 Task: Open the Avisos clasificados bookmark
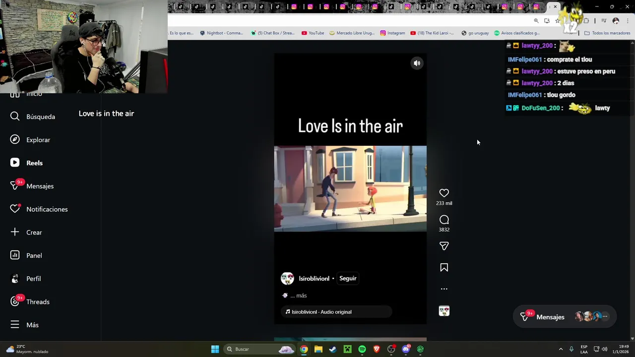(x=516, y=33)
